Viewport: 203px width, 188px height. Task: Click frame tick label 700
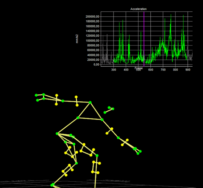point(163,70)
